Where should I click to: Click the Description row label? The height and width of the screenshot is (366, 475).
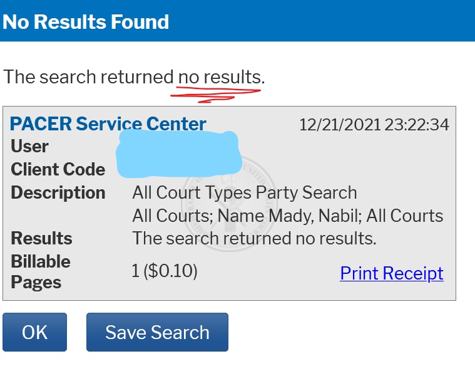pyautogui.click(x=58, y=192)
